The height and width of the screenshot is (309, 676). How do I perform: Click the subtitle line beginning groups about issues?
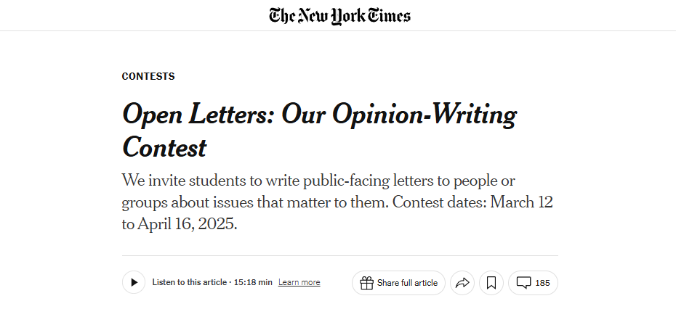337,202
